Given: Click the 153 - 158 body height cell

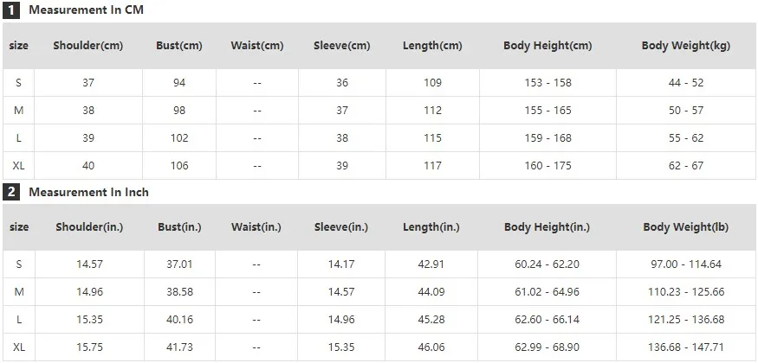Looking at the screenshot, I should coord(547,83).
